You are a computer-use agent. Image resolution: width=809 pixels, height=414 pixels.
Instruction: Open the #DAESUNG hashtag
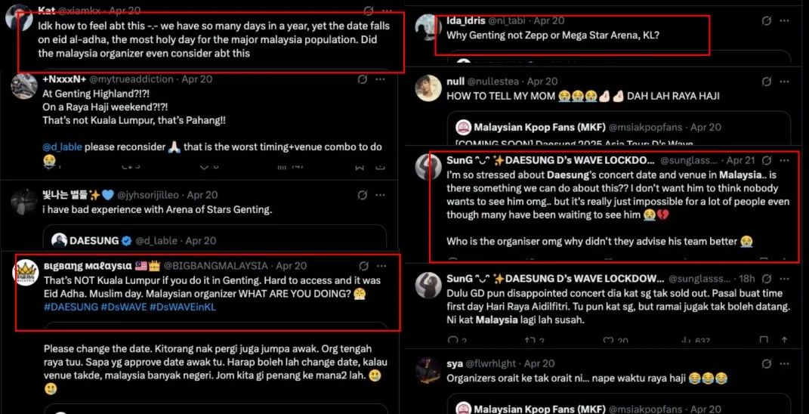71,307
